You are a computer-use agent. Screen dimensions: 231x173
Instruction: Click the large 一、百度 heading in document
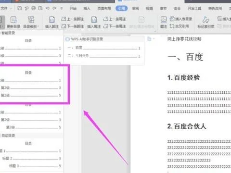click(x=185, y=57)
